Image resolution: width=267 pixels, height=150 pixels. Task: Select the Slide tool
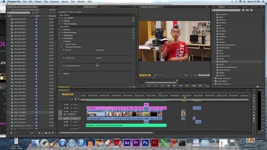point(254,112)
